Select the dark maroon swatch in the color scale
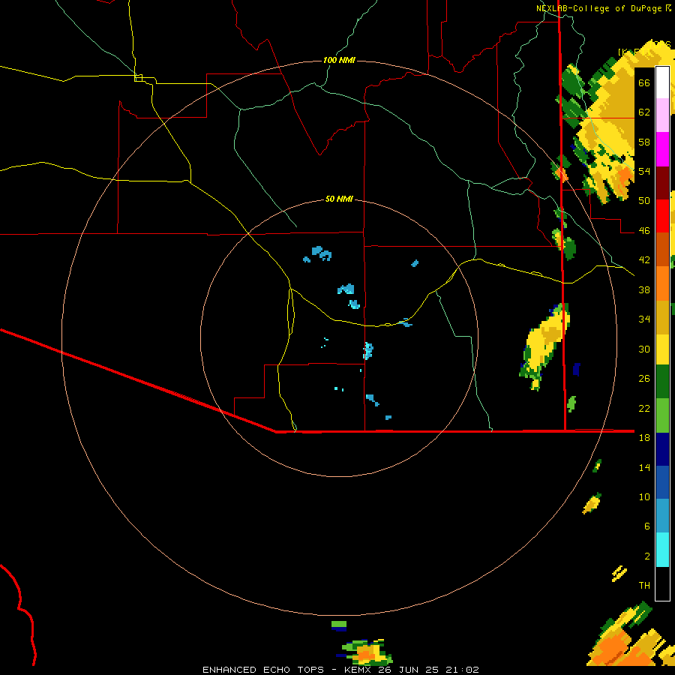675x675 pixels. tap(662, 182)
